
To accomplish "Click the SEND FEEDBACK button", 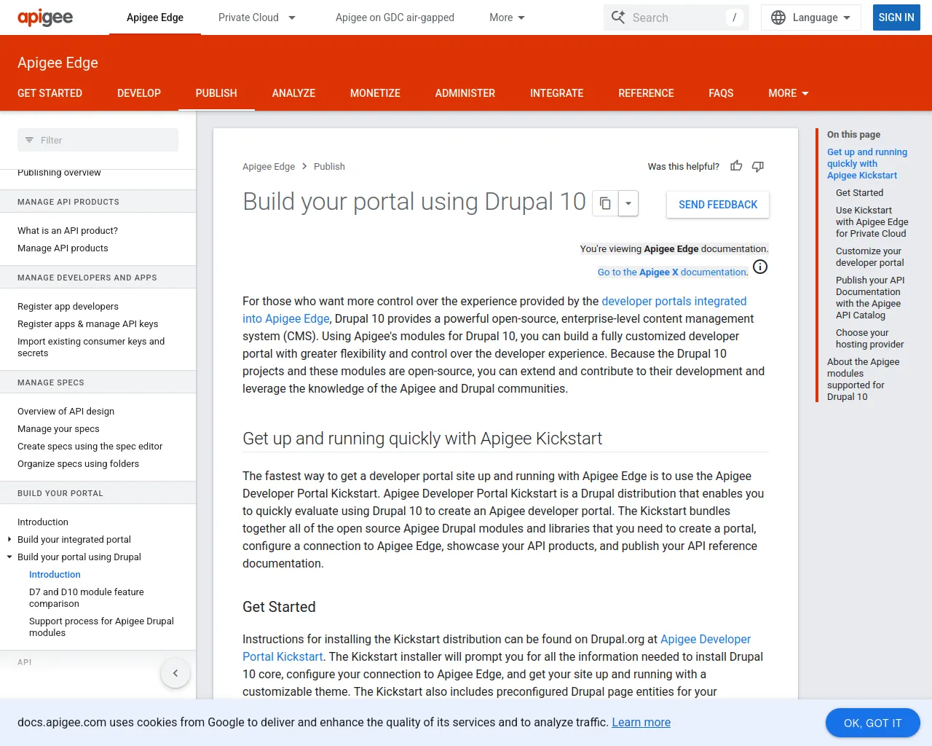I will tap(718, 205).
